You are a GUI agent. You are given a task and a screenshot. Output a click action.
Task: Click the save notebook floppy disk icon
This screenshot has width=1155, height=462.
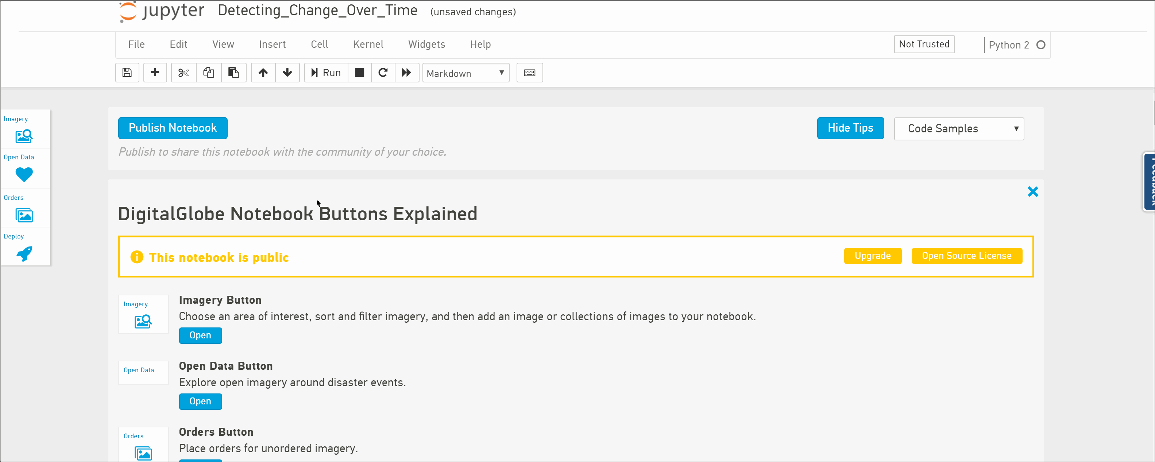(x=127, y=73)
